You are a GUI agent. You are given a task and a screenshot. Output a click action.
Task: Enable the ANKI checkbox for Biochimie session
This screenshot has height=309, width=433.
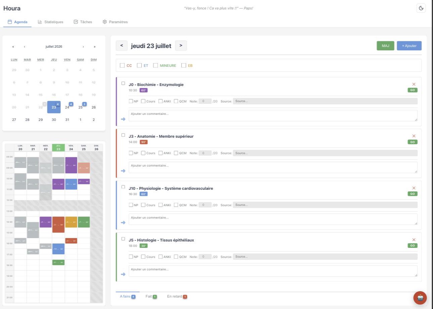pos(160,101)
